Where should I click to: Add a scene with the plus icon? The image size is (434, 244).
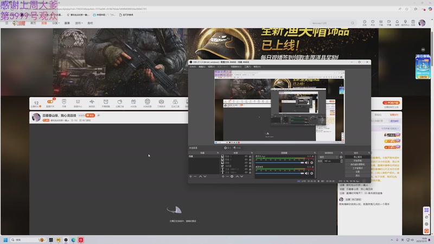point(190,177)
